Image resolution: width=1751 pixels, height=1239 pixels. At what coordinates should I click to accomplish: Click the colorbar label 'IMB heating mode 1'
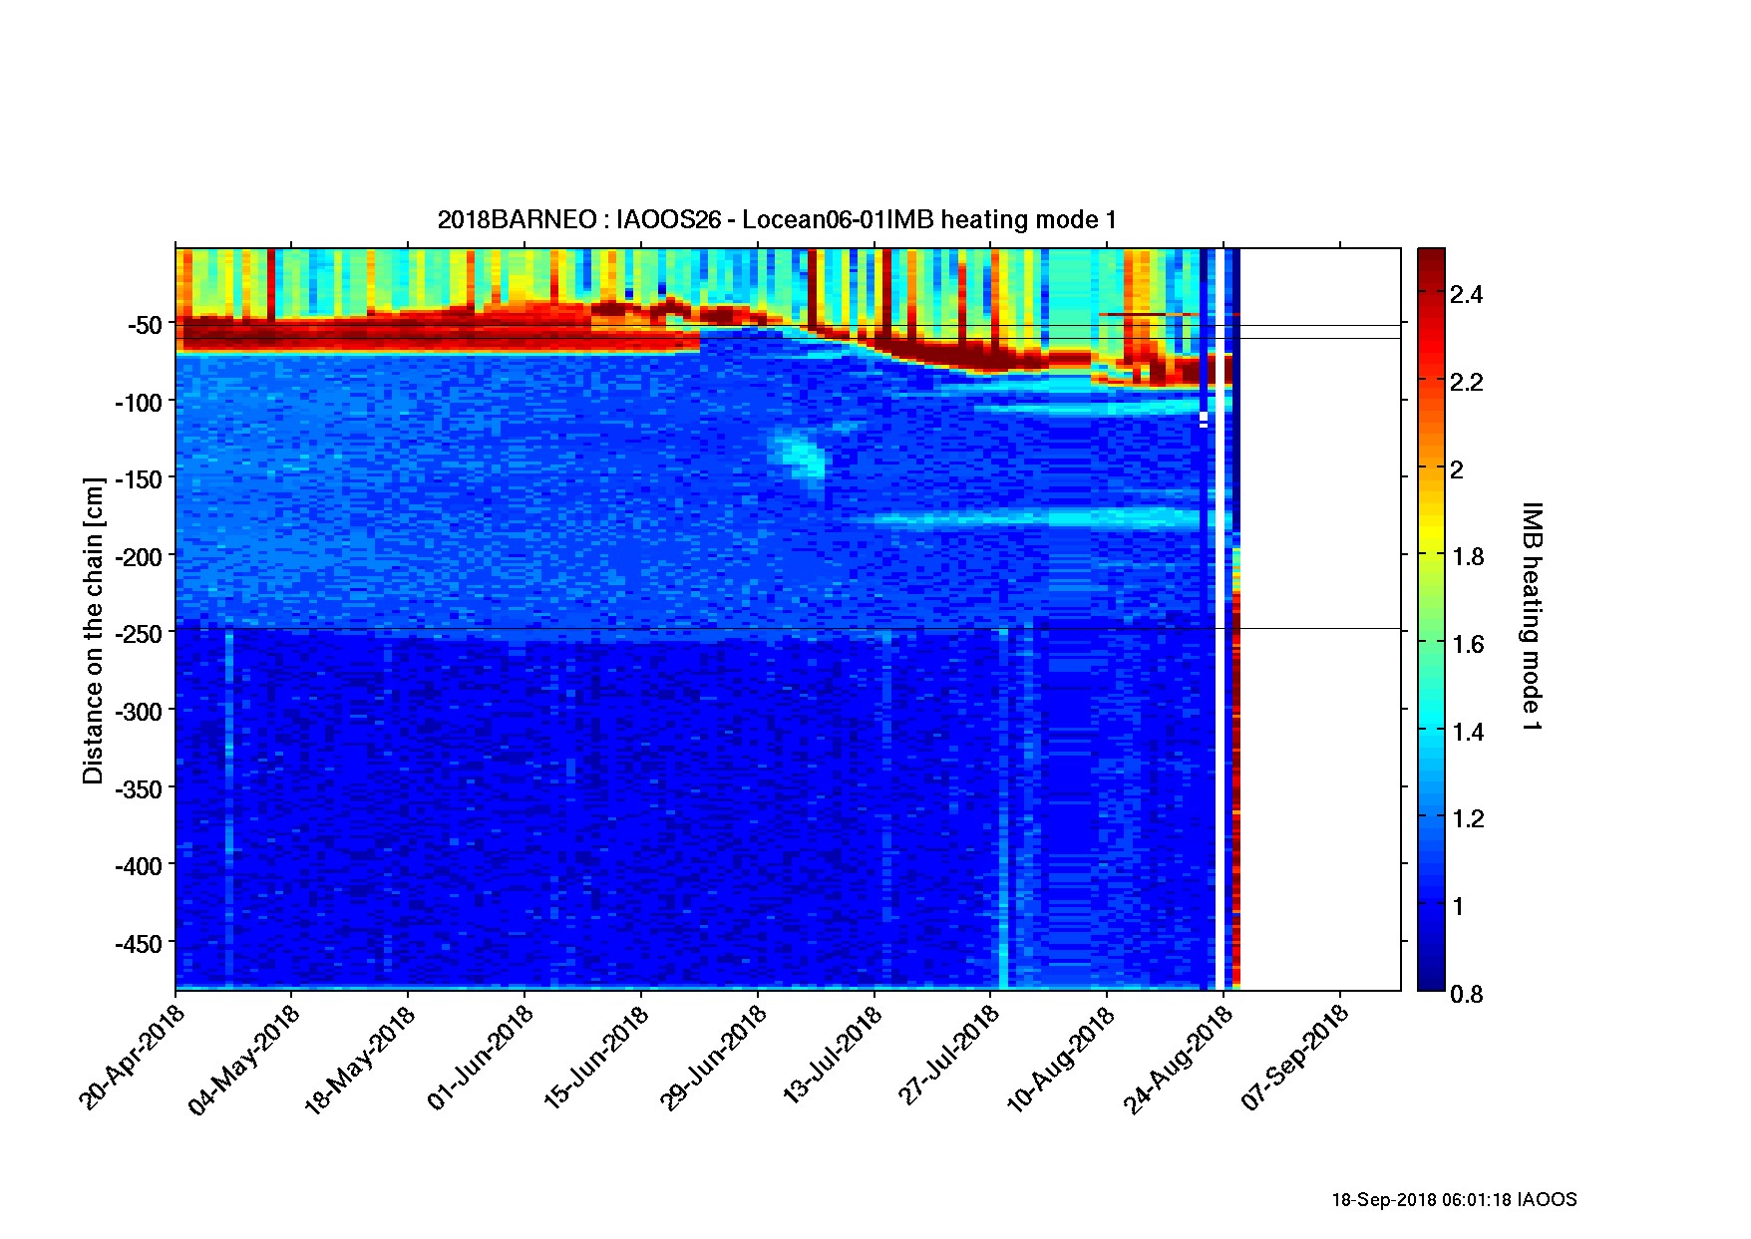click(x=1531, y=617)
